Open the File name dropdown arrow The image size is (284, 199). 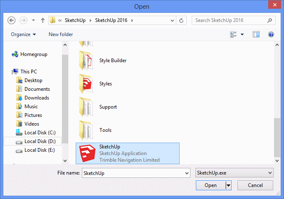[x=187, y=173]
